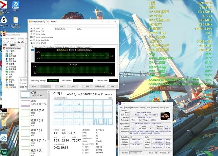Click Start button in Stability Test
This screenshot has height=156, width=218.
coord(34,87)
